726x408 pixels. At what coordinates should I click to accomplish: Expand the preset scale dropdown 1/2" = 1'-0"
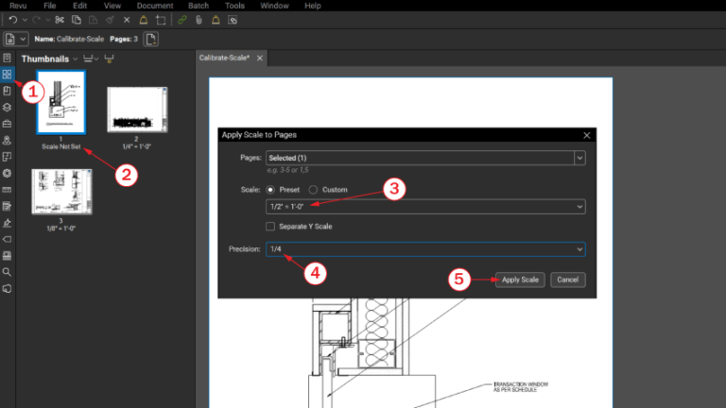click(x=424, y=207)
